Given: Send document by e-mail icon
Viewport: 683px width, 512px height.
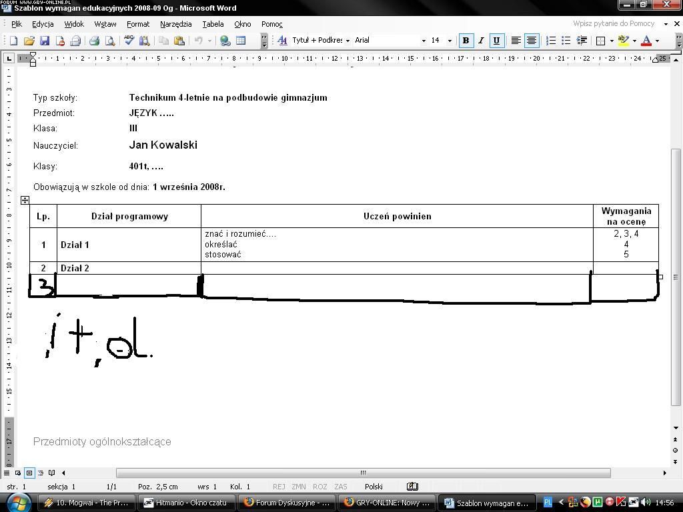Looking at the screenshot, I should tap(75, 41).
